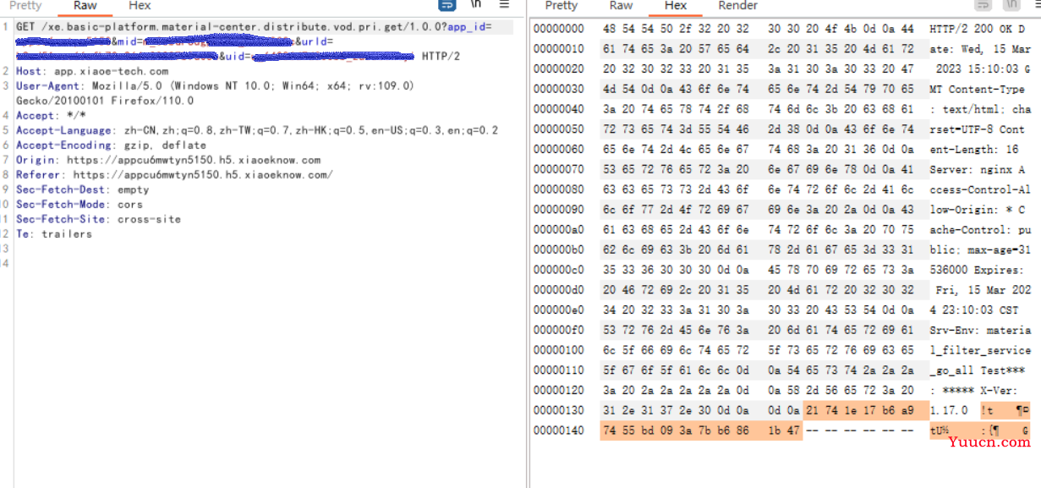This screenshot has height=488, width=1041.
Task: Click ASCII text '1.17.0' in hex view
Action: [948, 410]
